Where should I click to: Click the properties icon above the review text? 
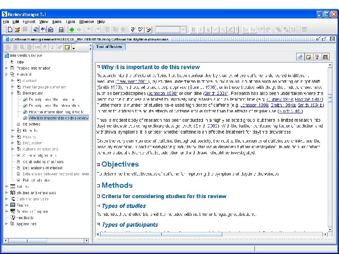(x=300, y=57)
